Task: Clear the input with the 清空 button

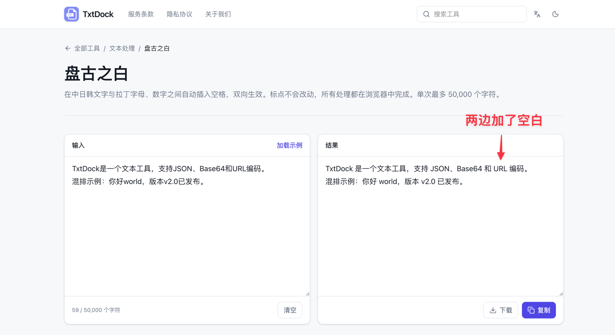Action: [x=290, y=310]
